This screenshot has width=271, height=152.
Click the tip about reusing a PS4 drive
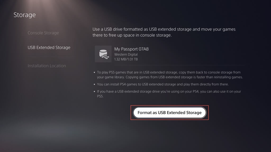point(169,92)
